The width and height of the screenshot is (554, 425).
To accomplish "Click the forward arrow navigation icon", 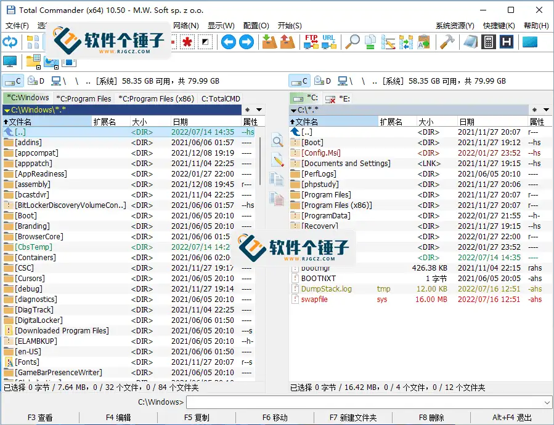I will [246, 42].
